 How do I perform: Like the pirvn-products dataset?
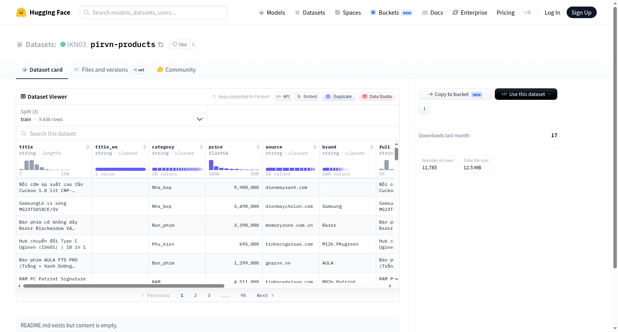(x=180, y=44)
